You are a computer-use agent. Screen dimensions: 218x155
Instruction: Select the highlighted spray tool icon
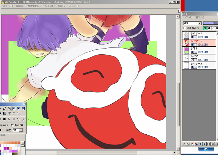9,108
